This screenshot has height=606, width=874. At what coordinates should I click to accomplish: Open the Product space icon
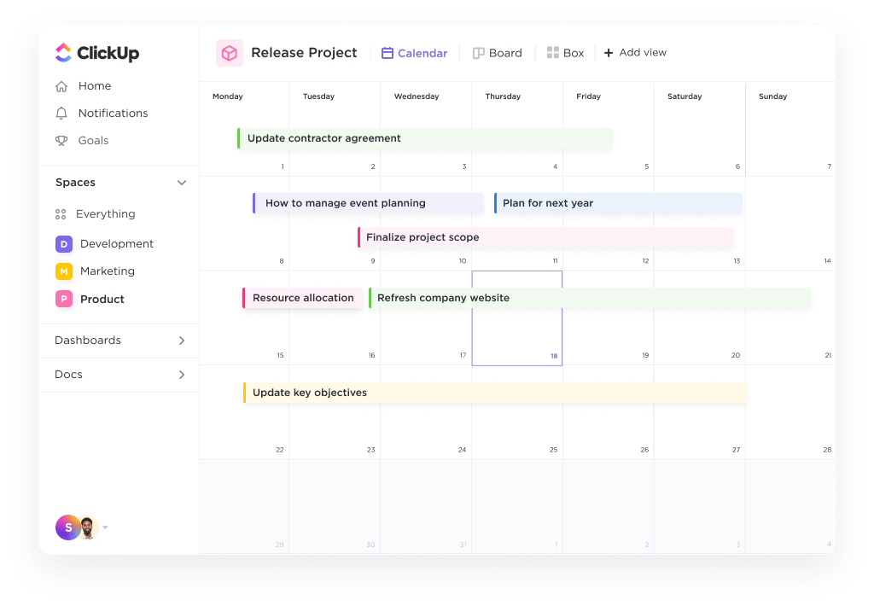pyautogui.click(x=63, y=299)
